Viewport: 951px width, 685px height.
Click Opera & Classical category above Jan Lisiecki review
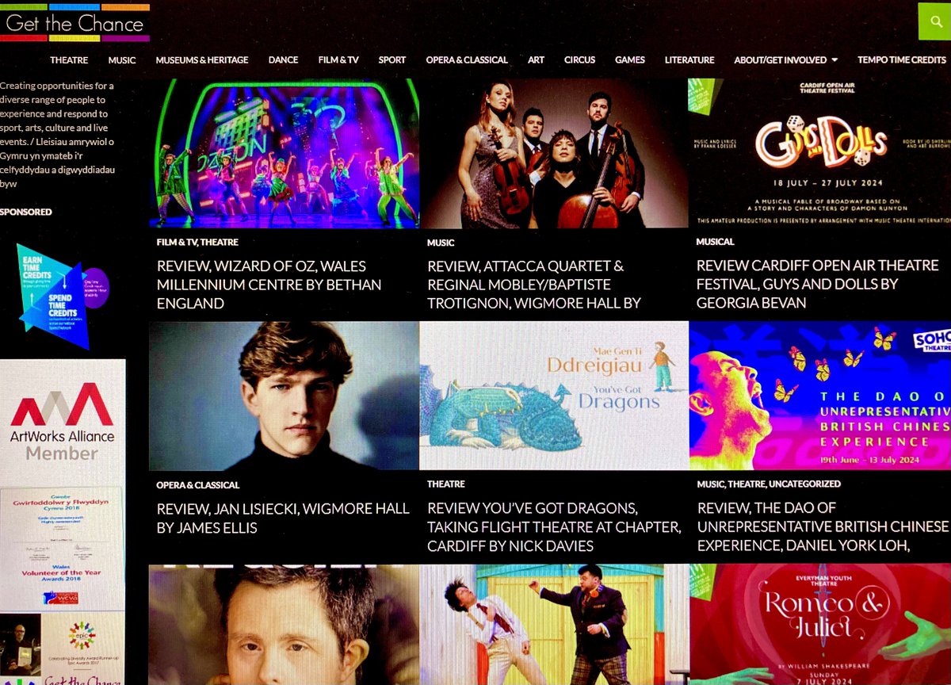[x=198, y=484]
